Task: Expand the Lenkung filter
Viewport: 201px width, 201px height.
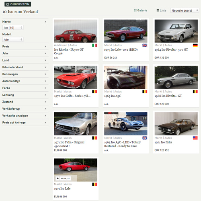Action: pos(25,95)
